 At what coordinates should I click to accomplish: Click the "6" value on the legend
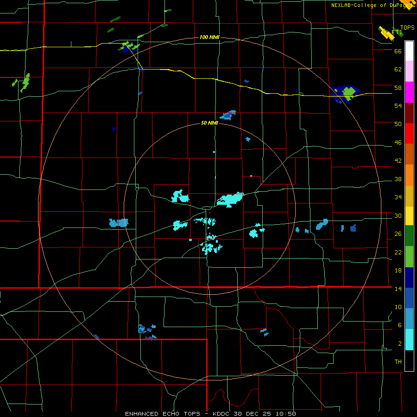(400, 325)
